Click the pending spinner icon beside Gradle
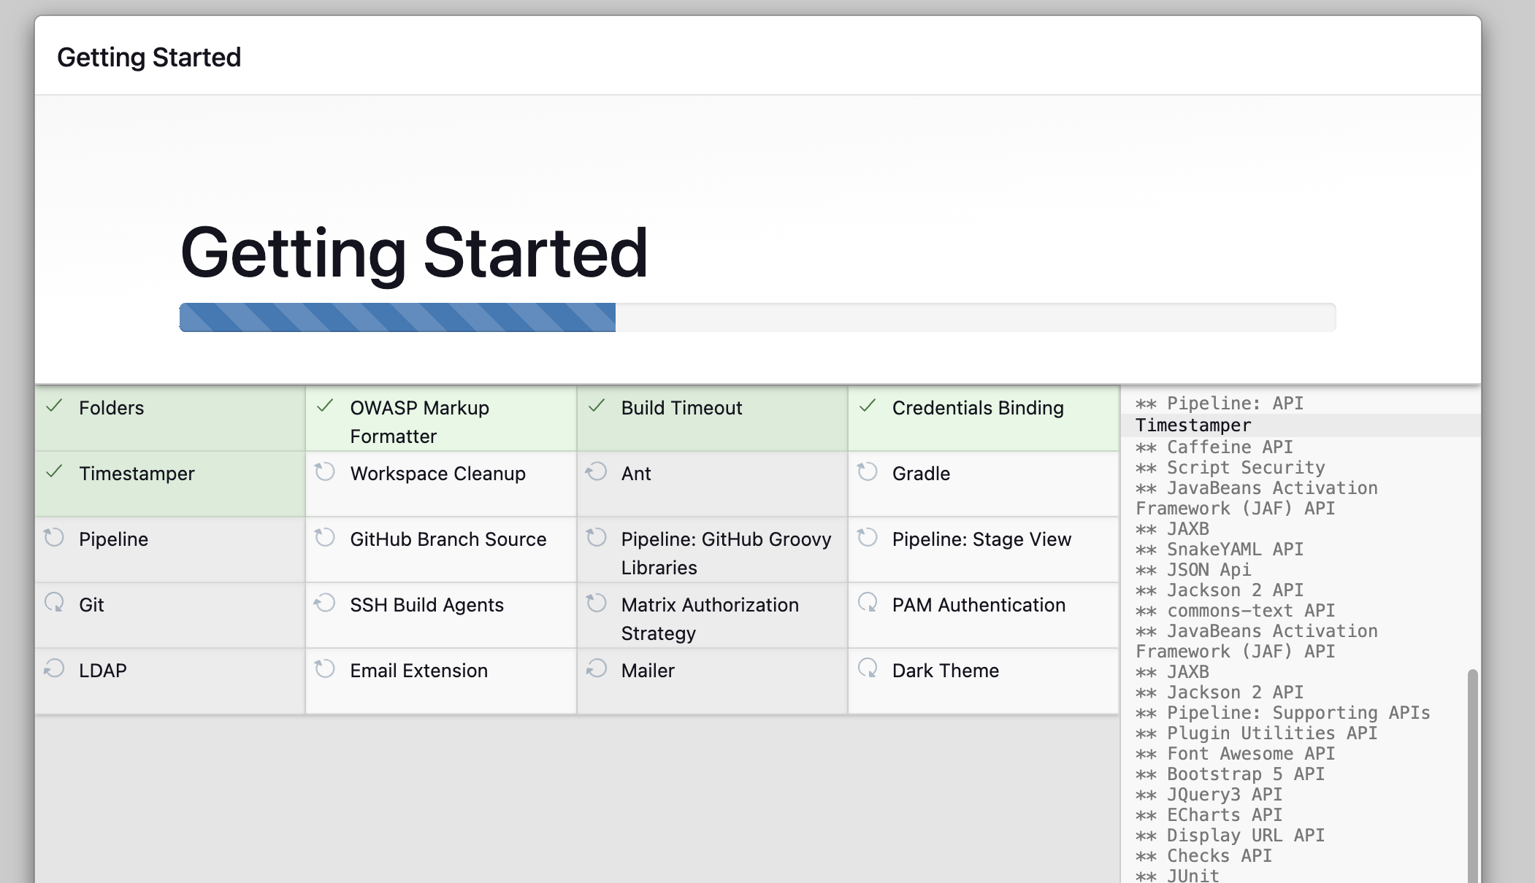 868,472
